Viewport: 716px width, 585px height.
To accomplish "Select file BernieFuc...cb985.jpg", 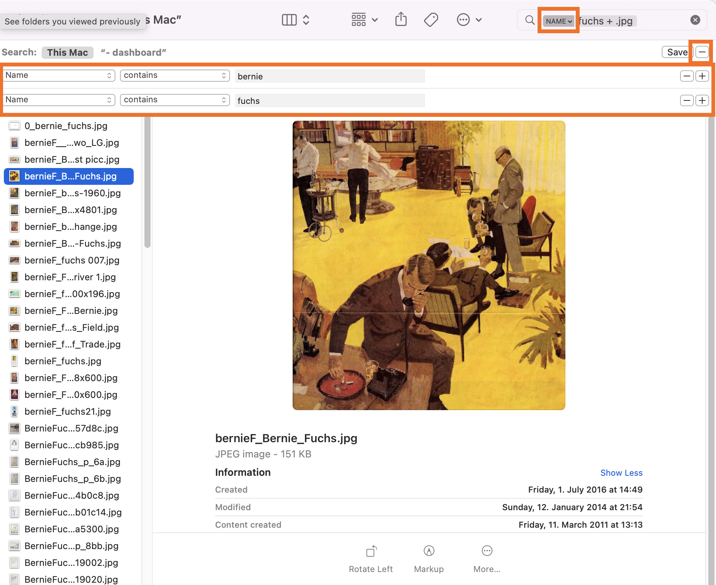I will (x=69, y=445).
